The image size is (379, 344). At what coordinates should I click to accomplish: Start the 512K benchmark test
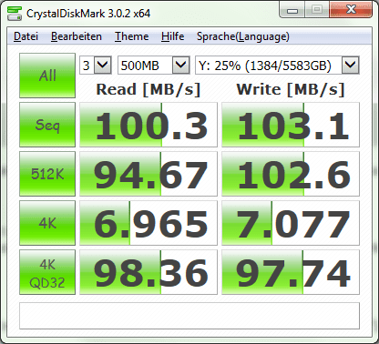[47, 174]
